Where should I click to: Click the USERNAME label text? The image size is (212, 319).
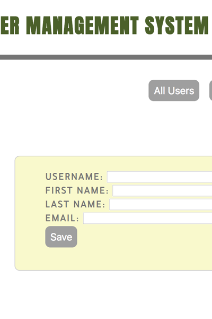(x=74, y=177)
